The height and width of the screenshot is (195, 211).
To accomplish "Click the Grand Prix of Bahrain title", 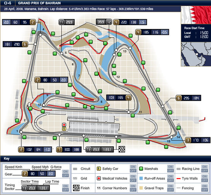I will click(39, 3).
